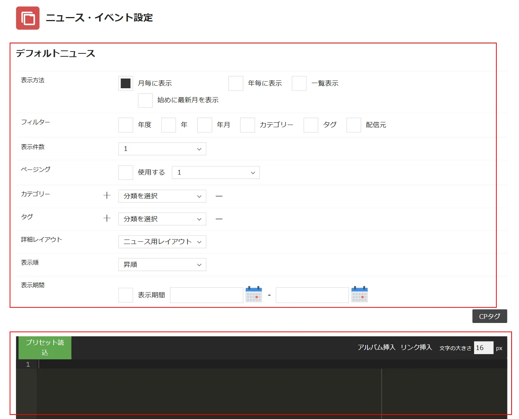Viewport: 519px width, 419px height.
Task: Click the font size 16 input field
Action: [x=484, y=348]
